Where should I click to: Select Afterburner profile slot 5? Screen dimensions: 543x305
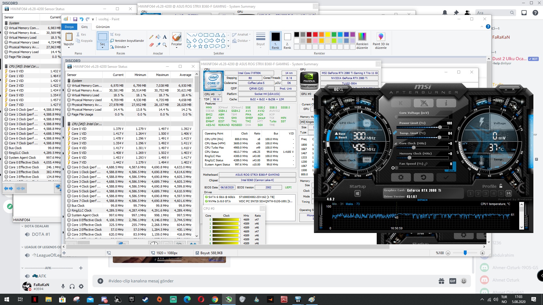[501, 193]
